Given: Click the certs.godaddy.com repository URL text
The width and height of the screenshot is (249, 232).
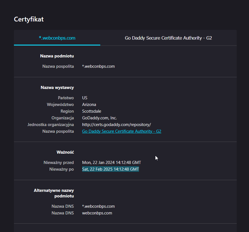Looking at the screenshot, I should pyautogui.click(x=116, y=125).
